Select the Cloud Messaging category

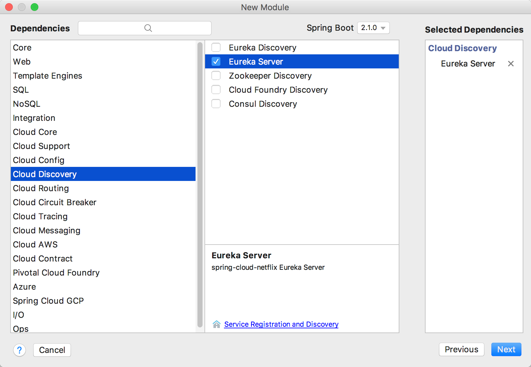pos(103,230)
